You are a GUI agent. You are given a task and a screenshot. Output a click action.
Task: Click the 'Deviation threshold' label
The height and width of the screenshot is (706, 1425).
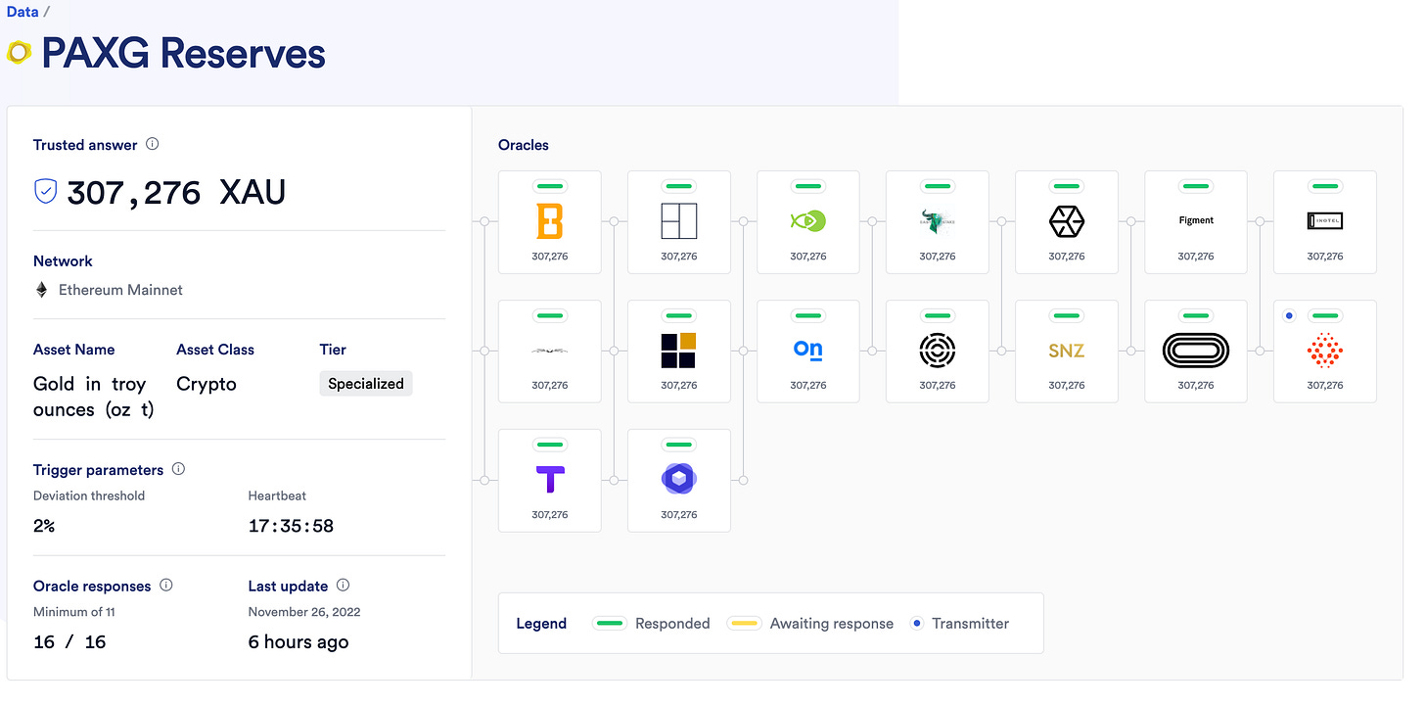click(89, 495)
